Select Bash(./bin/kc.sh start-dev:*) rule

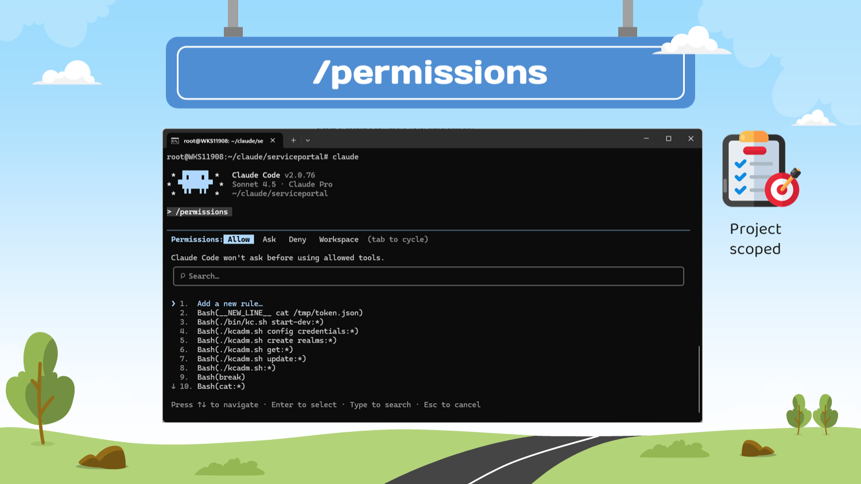pos(260,322)
